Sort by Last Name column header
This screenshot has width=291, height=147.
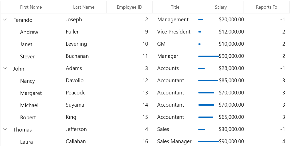click(84, 7)
